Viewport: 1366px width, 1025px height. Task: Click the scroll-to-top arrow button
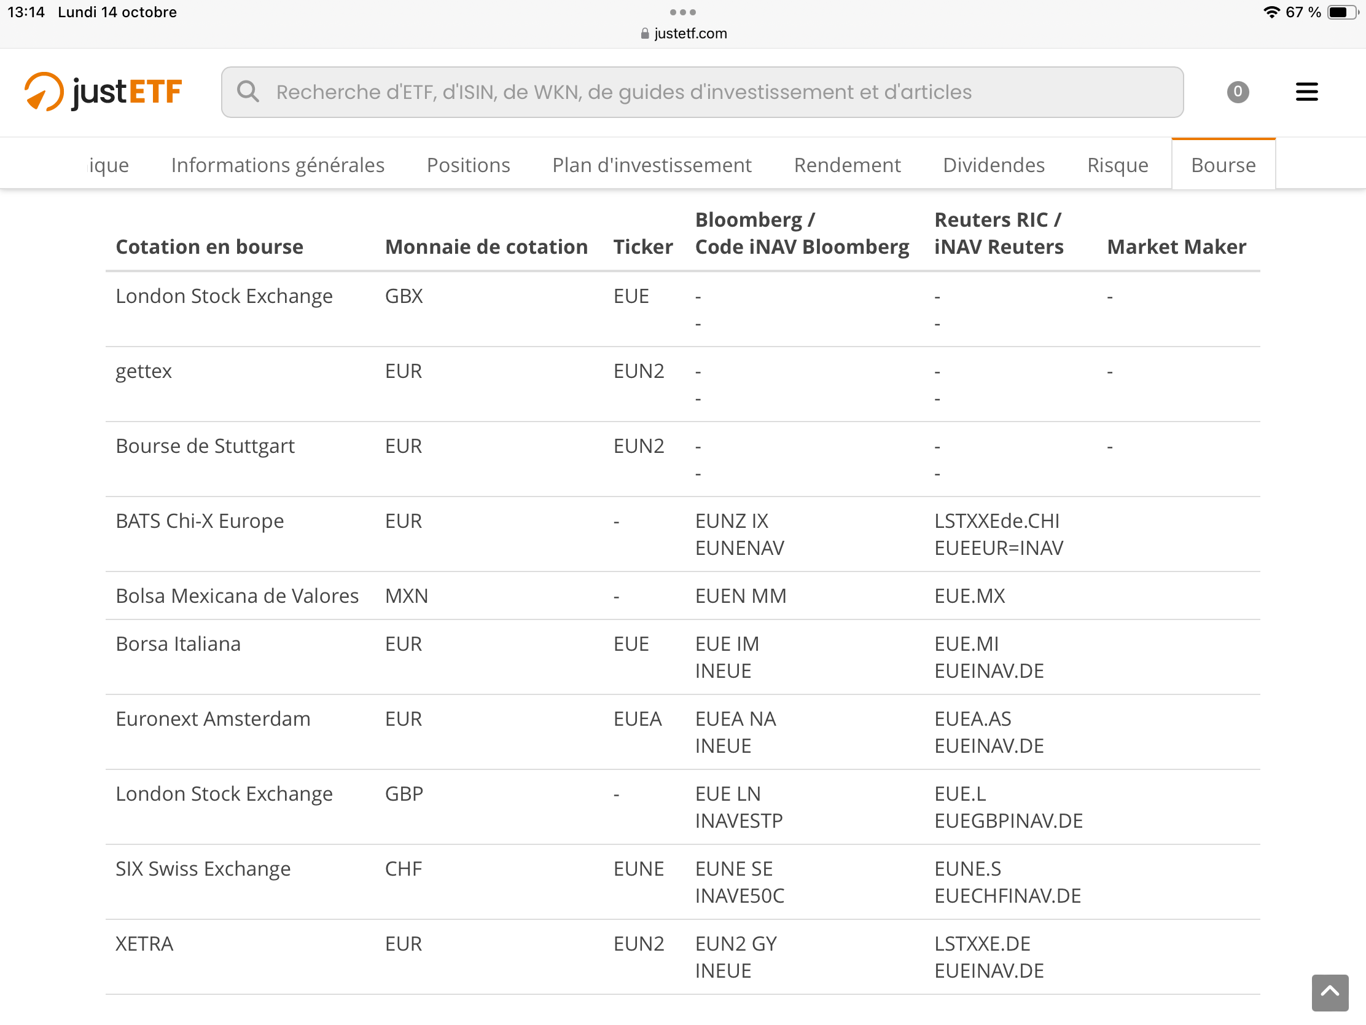pyautogui.click(x=1330, y=992)
